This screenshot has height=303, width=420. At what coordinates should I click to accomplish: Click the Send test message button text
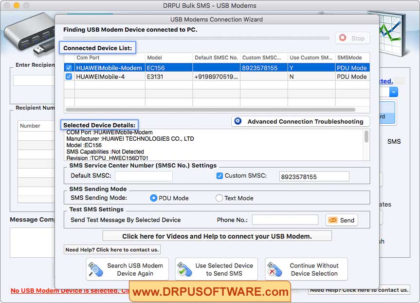347,220
